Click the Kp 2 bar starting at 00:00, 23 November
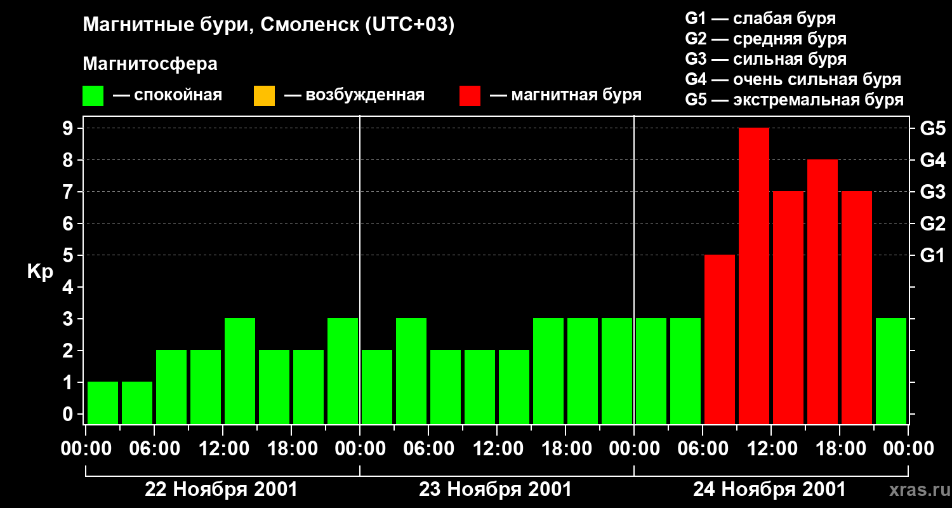This screenshot has width=952, height=508. coord(377,387)
